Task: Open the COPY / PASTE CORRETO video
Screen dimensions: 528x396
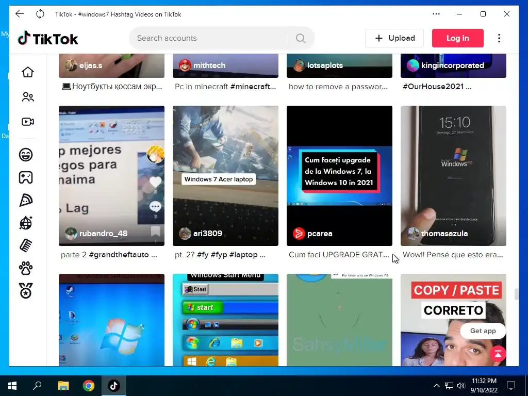Action: pos(453,320)
